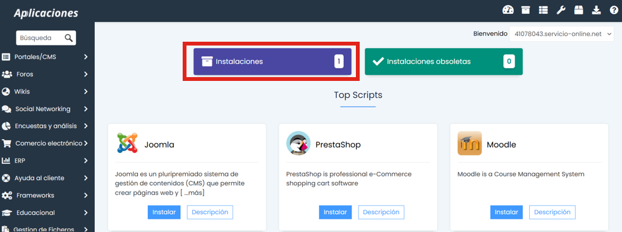
Task: Open the domain dropdown next to Bienvenido
Action: (x=561, y=34)
